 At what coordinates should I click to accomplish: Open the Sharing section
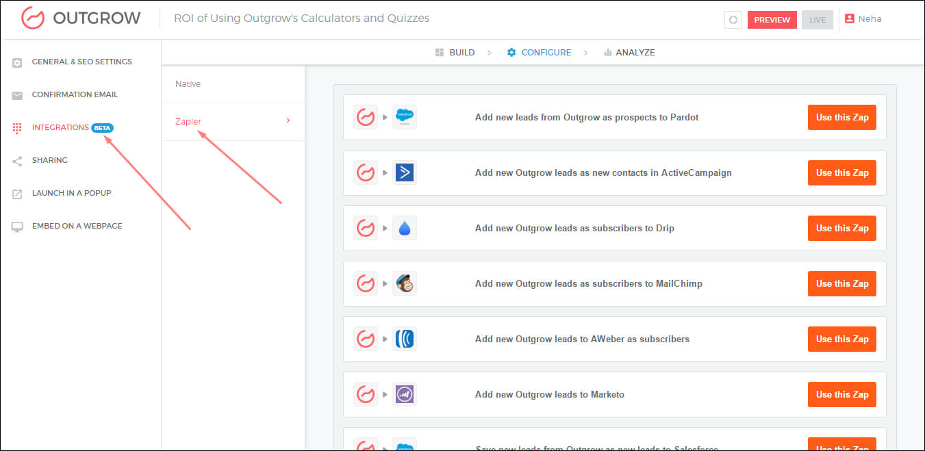[x=49, y=160]
